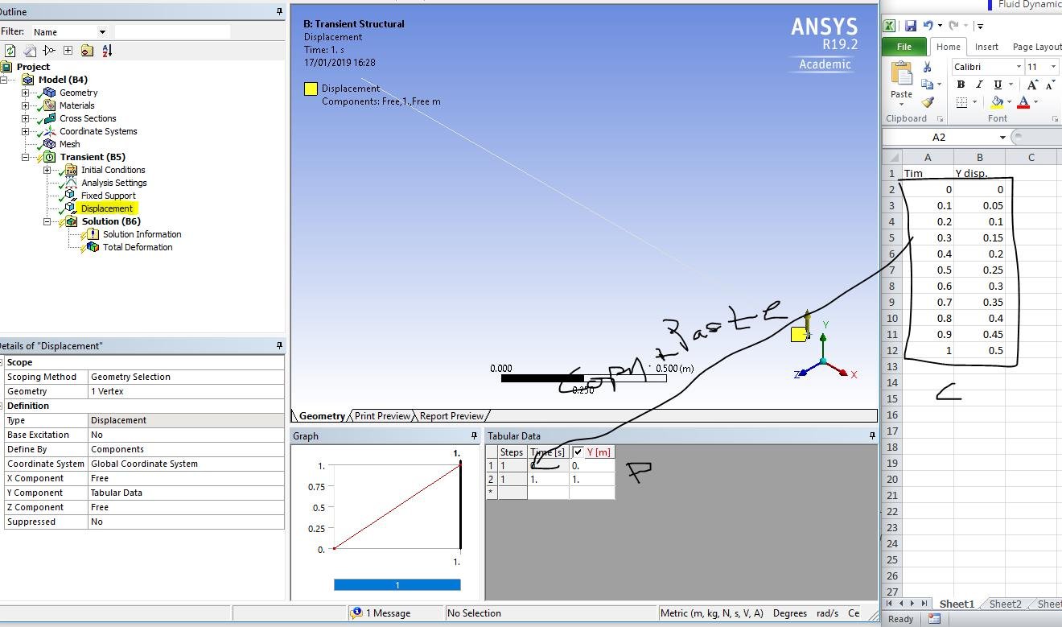
Task: Open the font size 11 dropdown
Action: (x=1053, y=67)
